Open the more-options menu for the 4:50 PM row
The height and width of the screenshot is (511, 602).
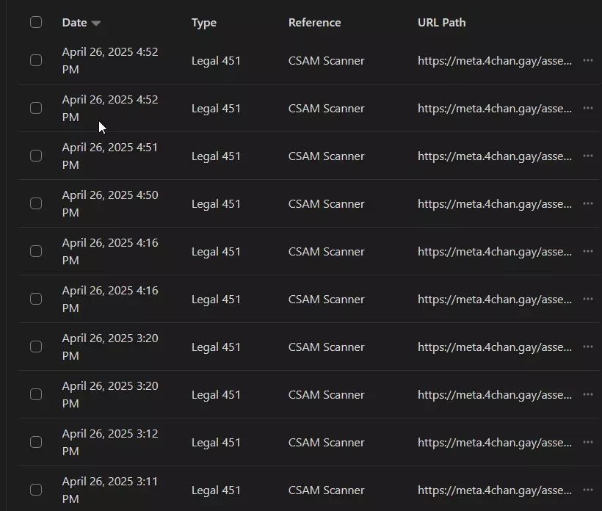[588, 203]
